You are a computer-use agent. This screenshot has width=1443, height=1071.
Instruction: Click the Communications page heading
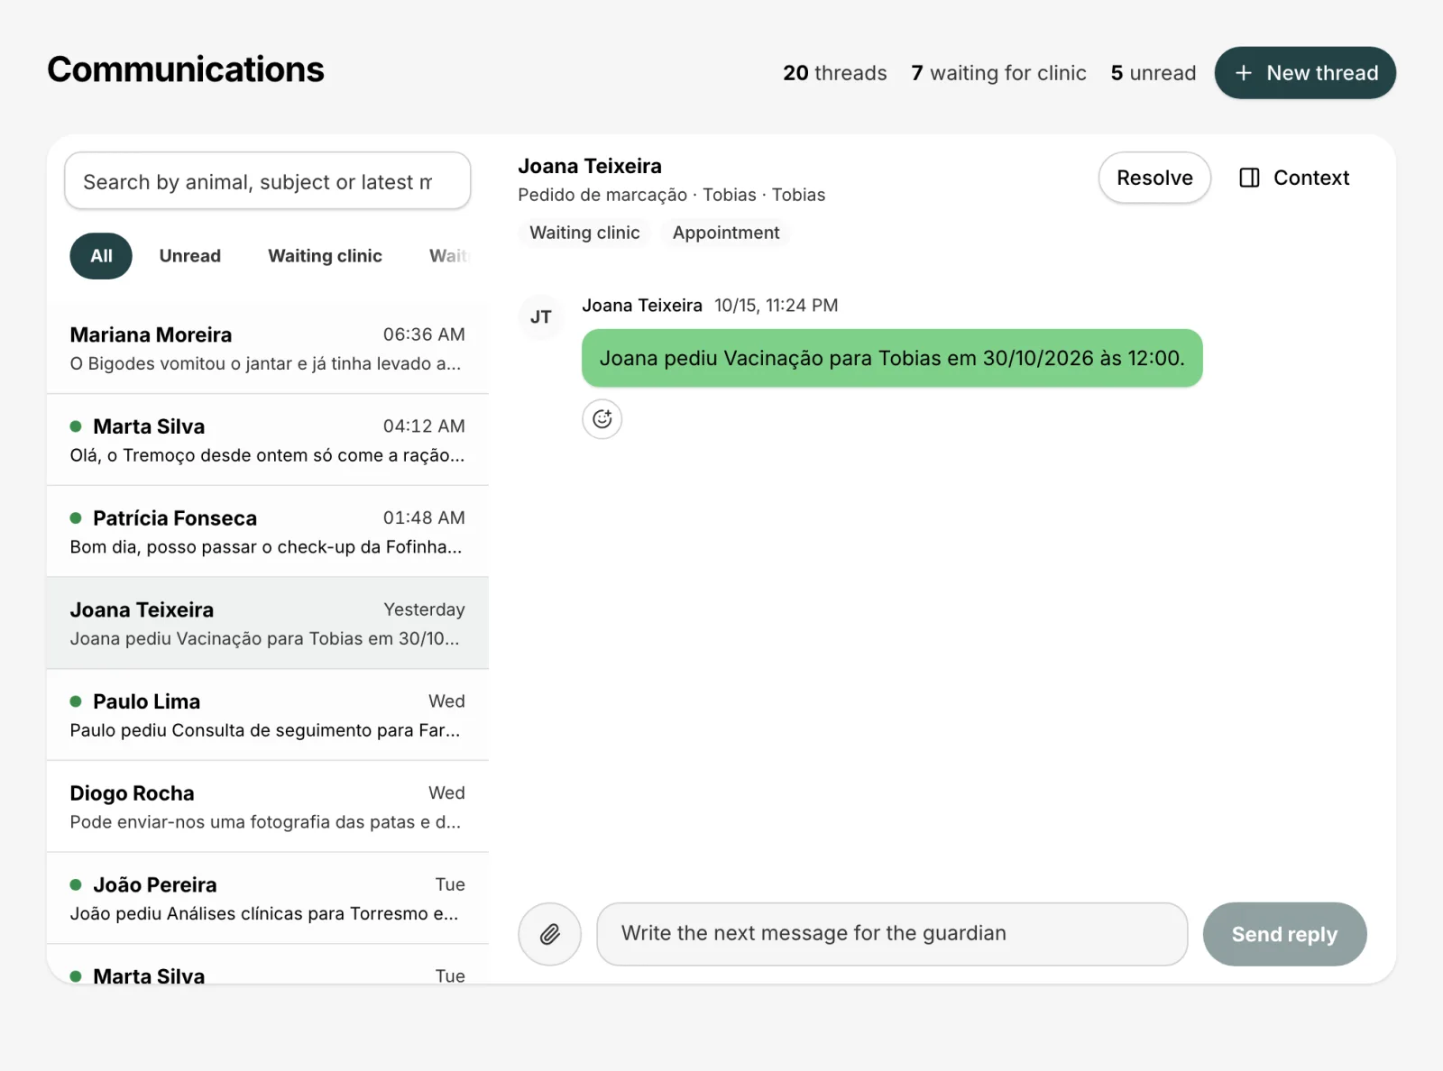[186, 69]
